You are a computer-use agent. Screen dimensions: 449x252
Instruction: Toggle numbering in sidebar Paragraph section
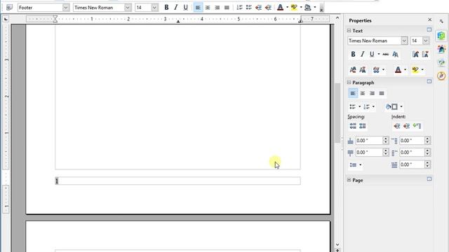tap(366, 107)
